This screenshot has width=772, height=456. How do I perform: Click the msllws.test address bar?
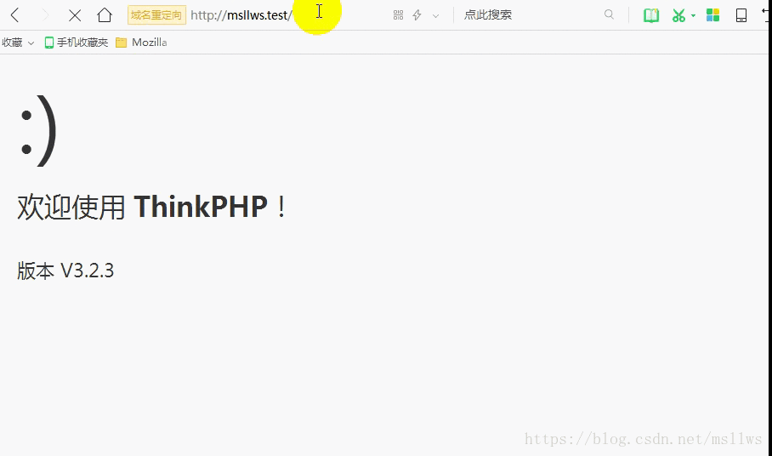coord(241,15)
